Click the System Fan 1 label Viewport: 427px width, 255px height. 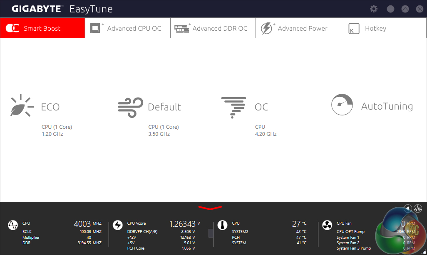click(x=348, y=237)
